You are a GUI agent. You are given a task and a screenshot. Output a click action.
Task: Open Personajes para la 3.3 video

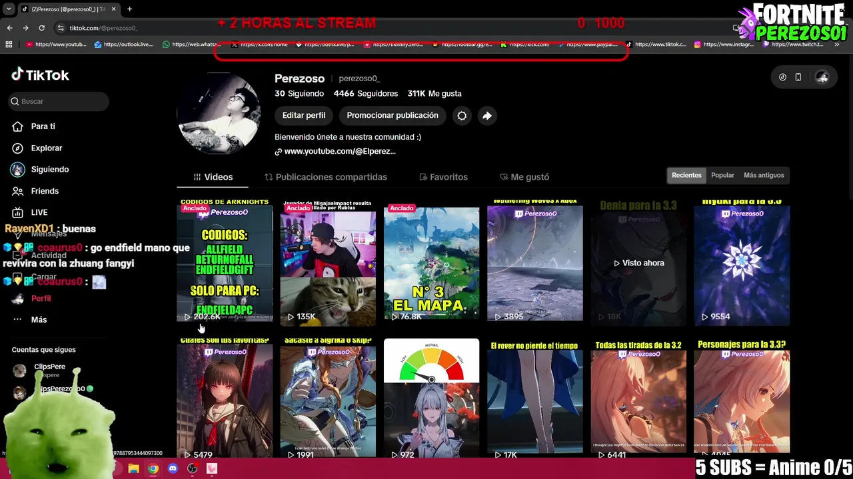[x=742, y=398]
